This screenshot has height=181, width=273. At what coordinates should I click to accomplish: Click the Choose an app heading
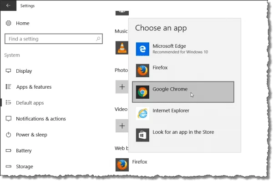pyautogui.click(x=161, y=28)
